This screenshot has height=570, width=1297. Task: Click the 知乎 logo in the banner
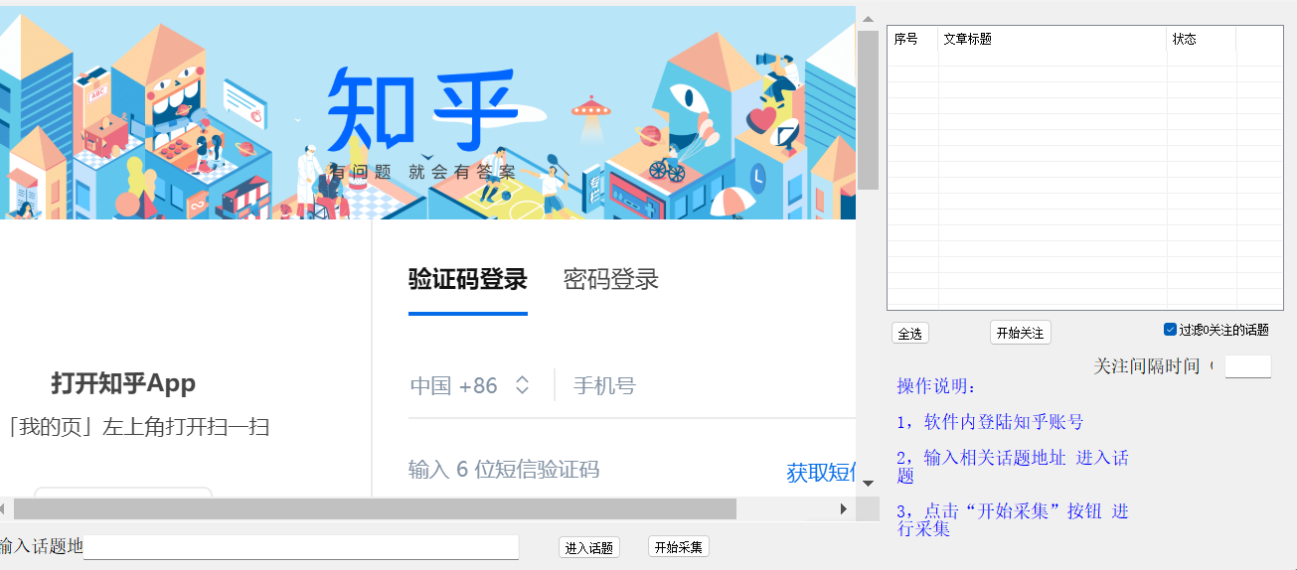click(422, 111)
